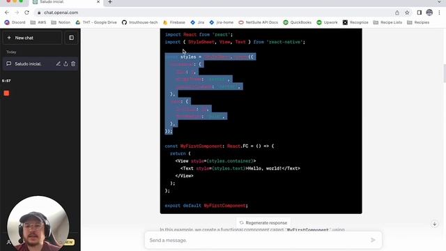The width and height of the screenshot is (446, 251).
Task: Click the Today label in the sidebar
Action: [x=11, y=52]
